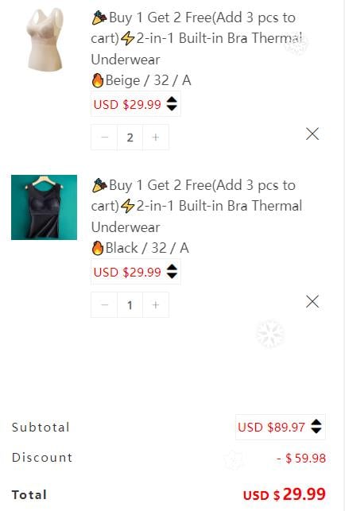Increase quantity of Beige item
The image size is (345, 511).
pos(156,137)
